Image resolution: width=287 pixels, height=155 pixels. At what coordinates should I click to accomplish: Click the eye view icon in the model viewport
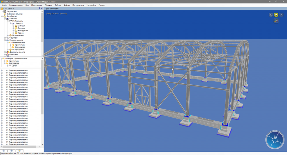click(271, 15)
